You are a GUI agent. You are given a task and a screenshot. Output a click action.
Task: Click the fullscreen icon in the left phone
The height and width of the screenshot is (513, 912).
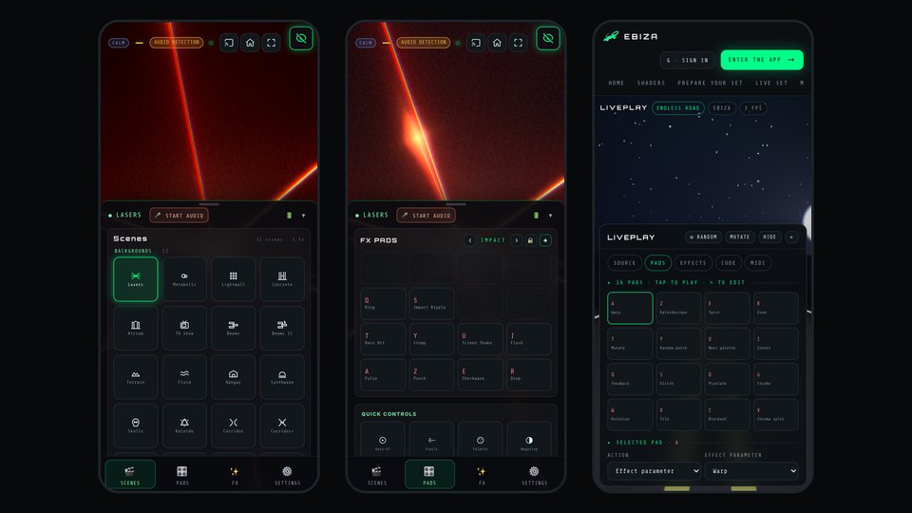[271, 43]
